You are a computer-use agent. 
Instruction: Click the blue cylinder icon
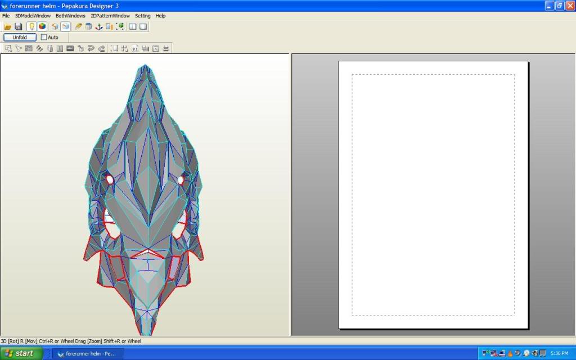[x=88, y=26]
